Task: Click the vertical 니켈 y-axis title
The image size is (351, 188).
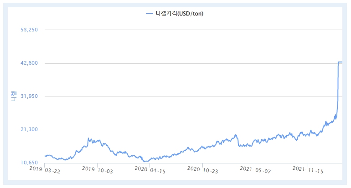Action: (13, 96)
